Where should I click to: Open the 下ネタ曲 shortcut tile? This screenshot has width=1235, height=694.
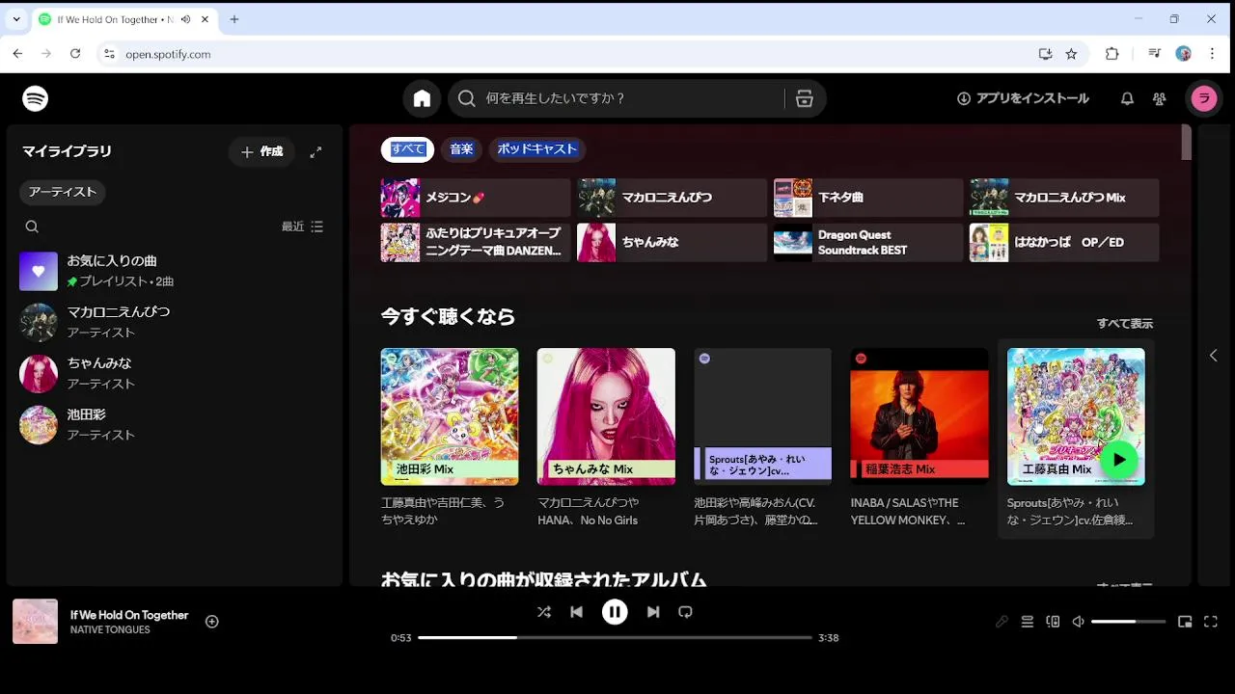pos(868,198)
